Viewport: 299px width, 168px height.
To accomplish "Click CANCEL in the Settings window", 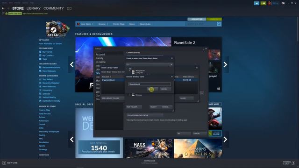I will 199,133.
